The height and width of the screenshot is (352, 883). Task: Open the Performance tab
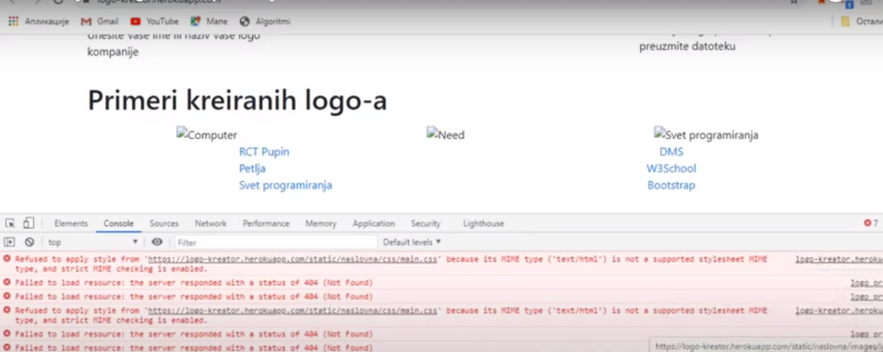pyautogui.click(x=266, y=224)
